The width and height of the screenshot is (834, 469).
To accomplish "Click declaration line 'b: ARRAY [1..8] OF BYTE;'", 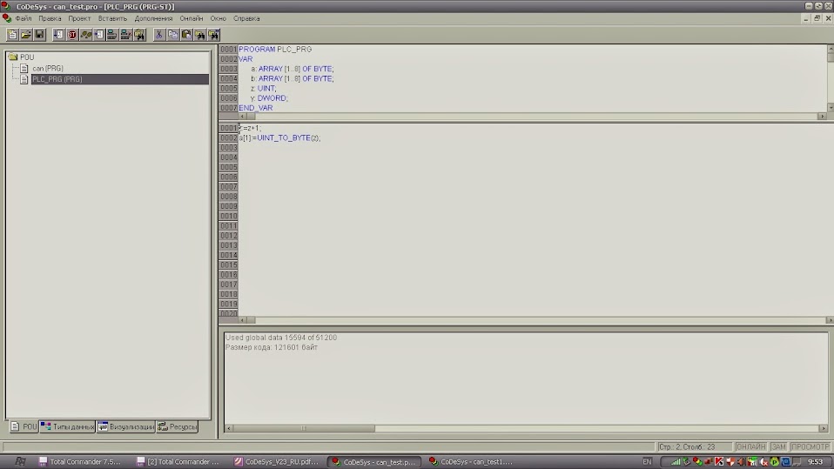I will 293,78.
